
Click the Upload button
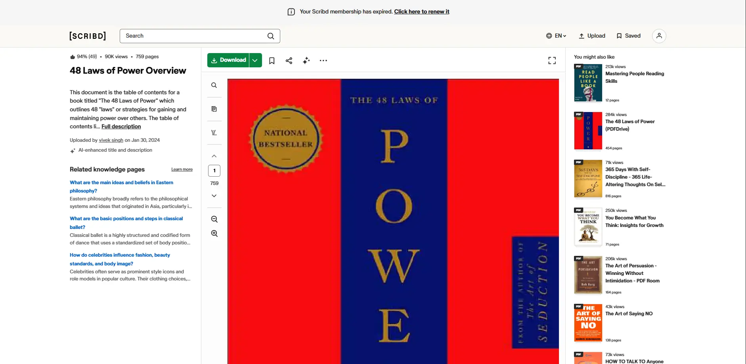[x=592, y=36]
